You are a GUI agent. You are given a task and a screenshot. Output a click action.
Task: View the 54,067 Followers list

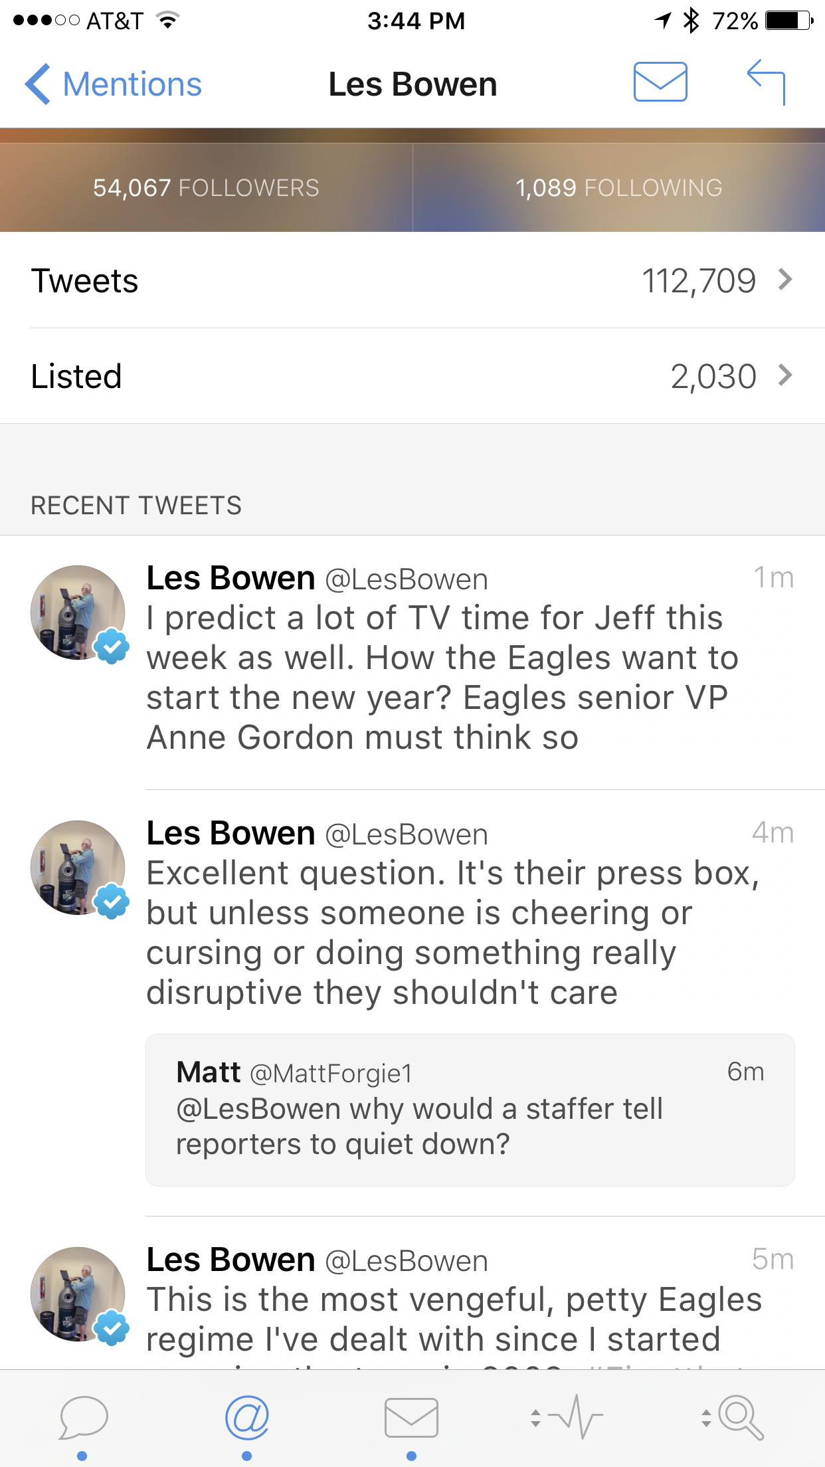point(206,188)
